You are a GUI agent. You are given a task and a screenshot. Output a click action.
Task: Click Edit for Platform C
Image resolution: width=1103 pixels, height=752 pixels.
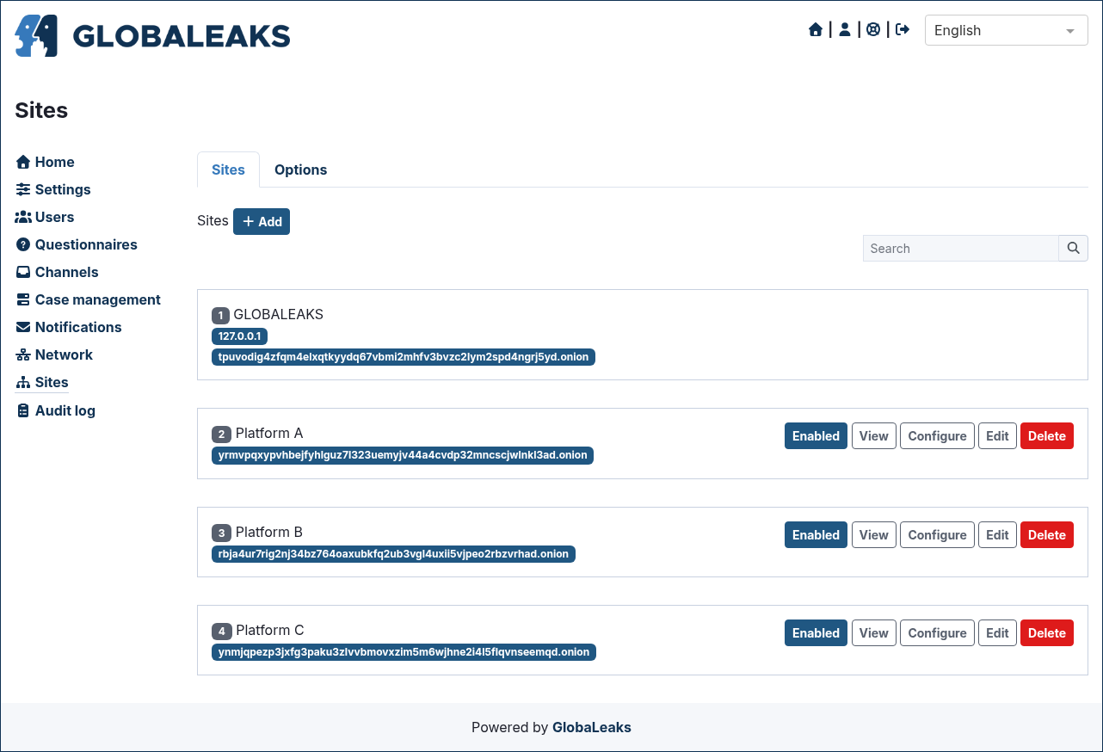click(997, 632)
